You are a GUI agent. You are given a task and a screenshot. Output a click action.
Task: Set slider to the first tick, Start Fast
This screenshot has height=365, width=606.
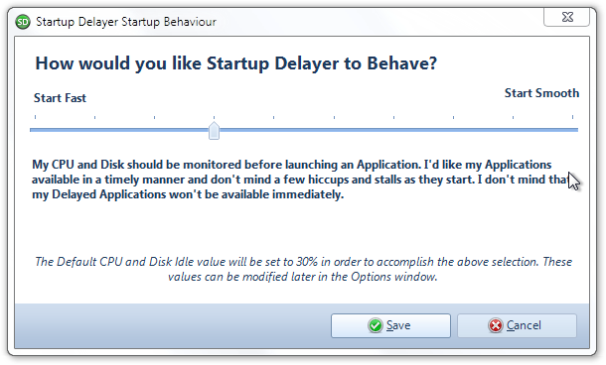(35, 130)
